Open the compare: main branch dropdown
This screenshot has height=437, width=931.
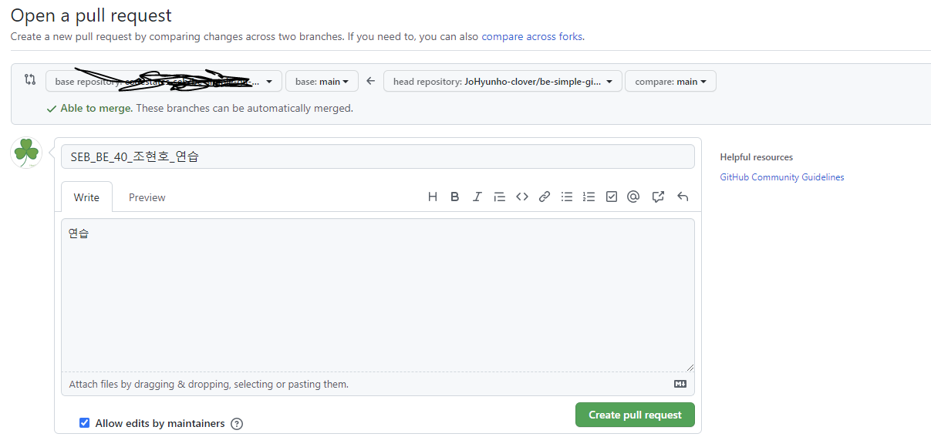coord(670,81)
